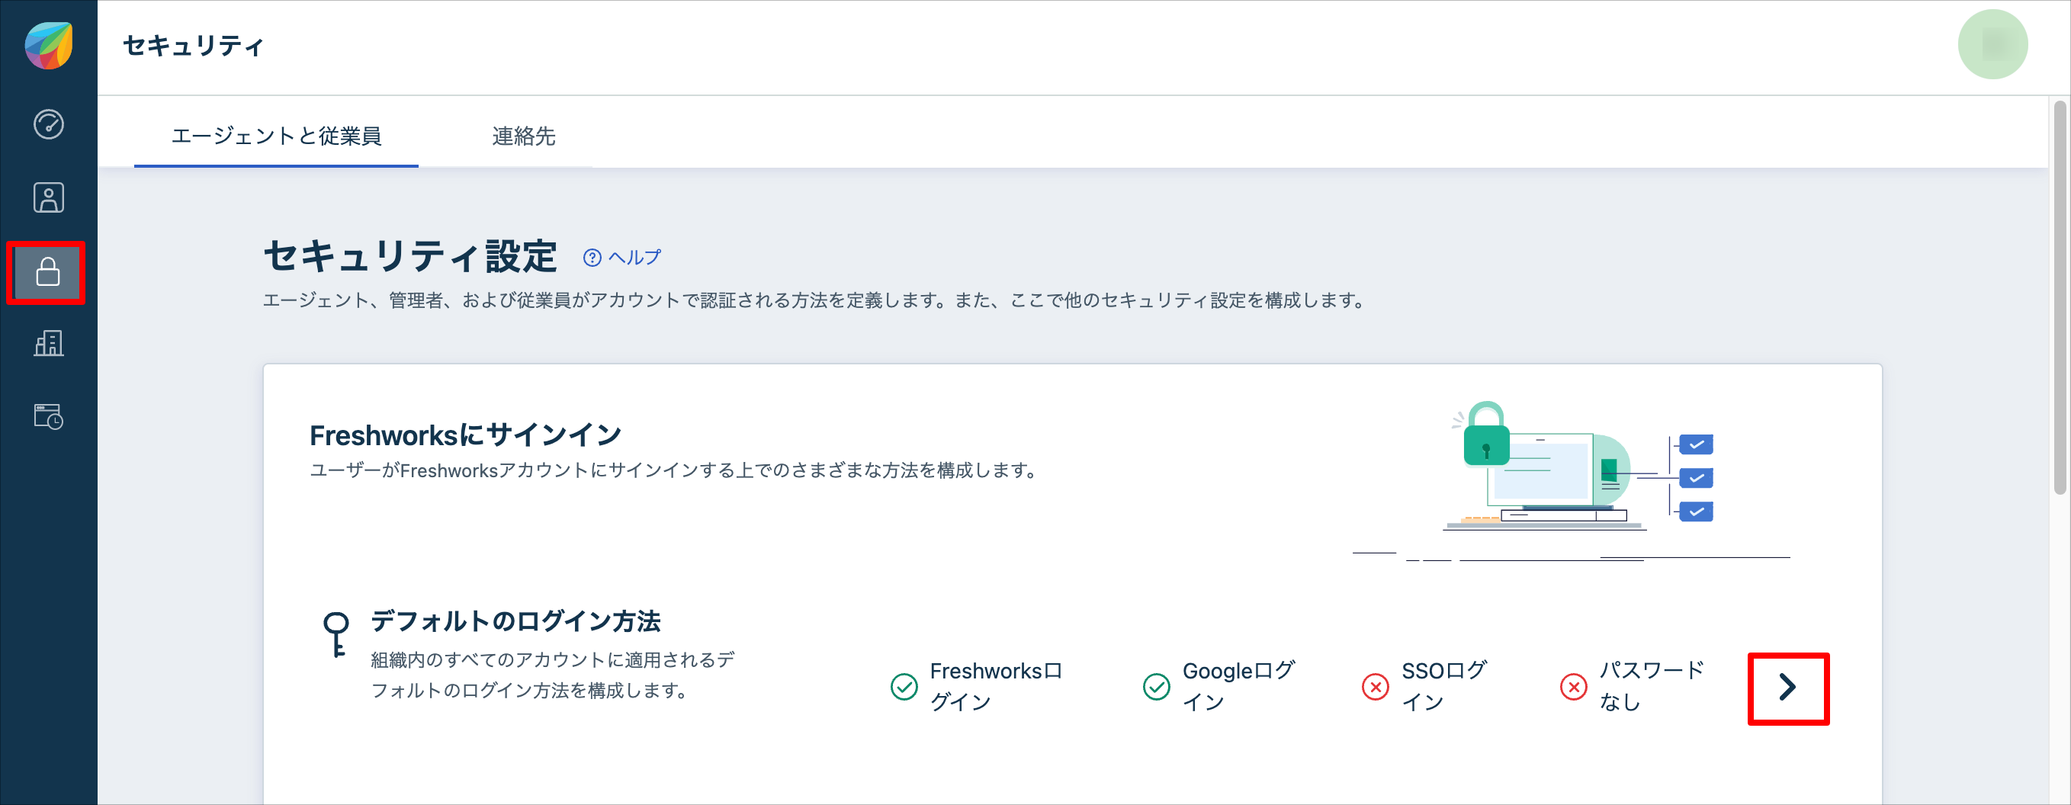Click the Googleログイン label

pos(1238,686)
